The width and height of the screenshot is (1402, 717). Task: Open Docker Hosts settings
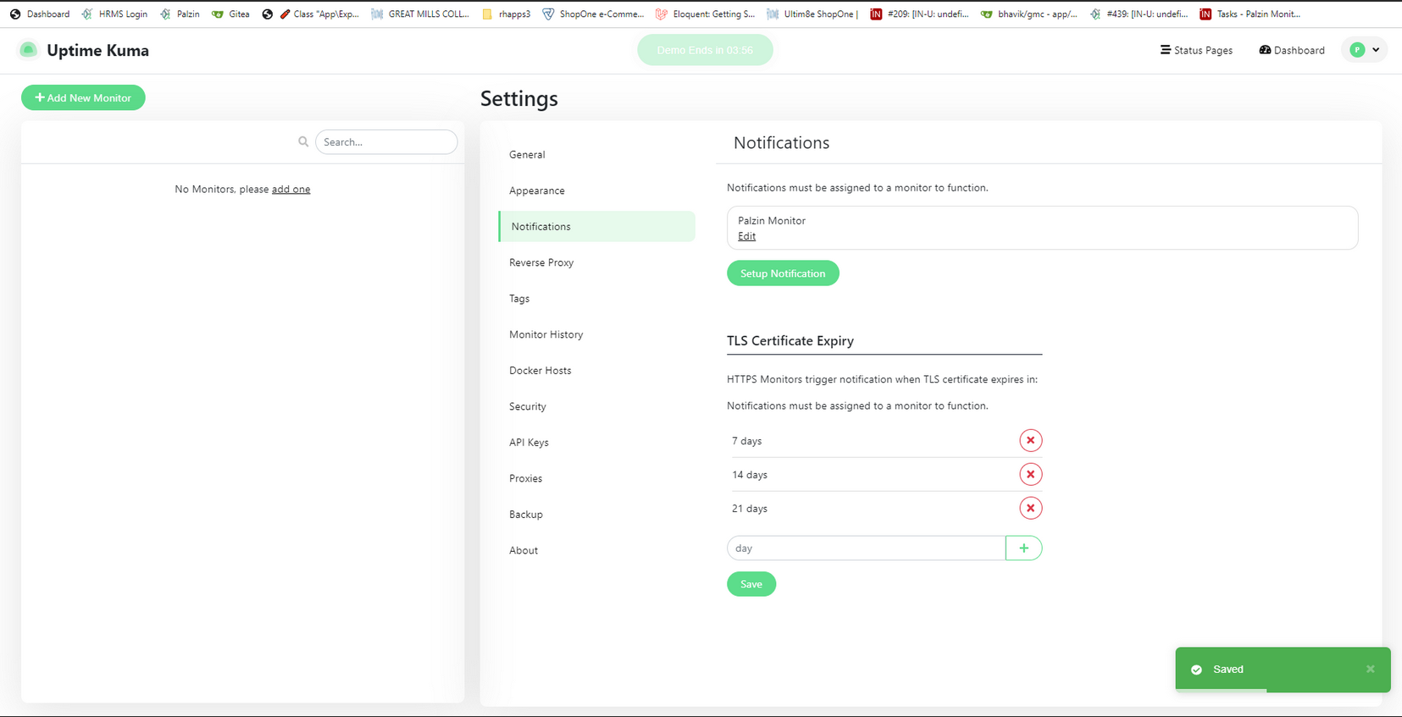596,371
